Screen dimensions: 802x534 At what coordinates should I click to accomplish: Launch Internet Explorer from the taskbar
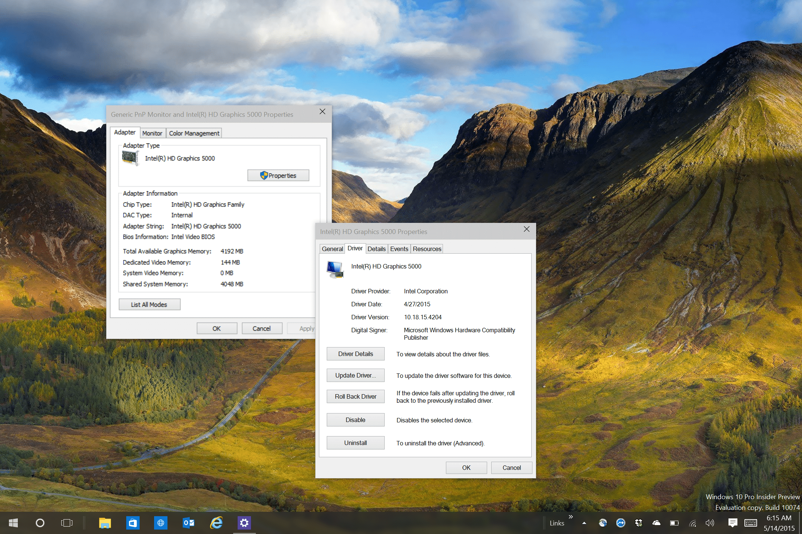click(x=216, y=523)
